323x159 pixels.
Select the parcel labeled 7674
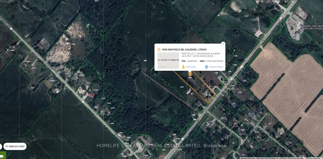click(181, 87)
